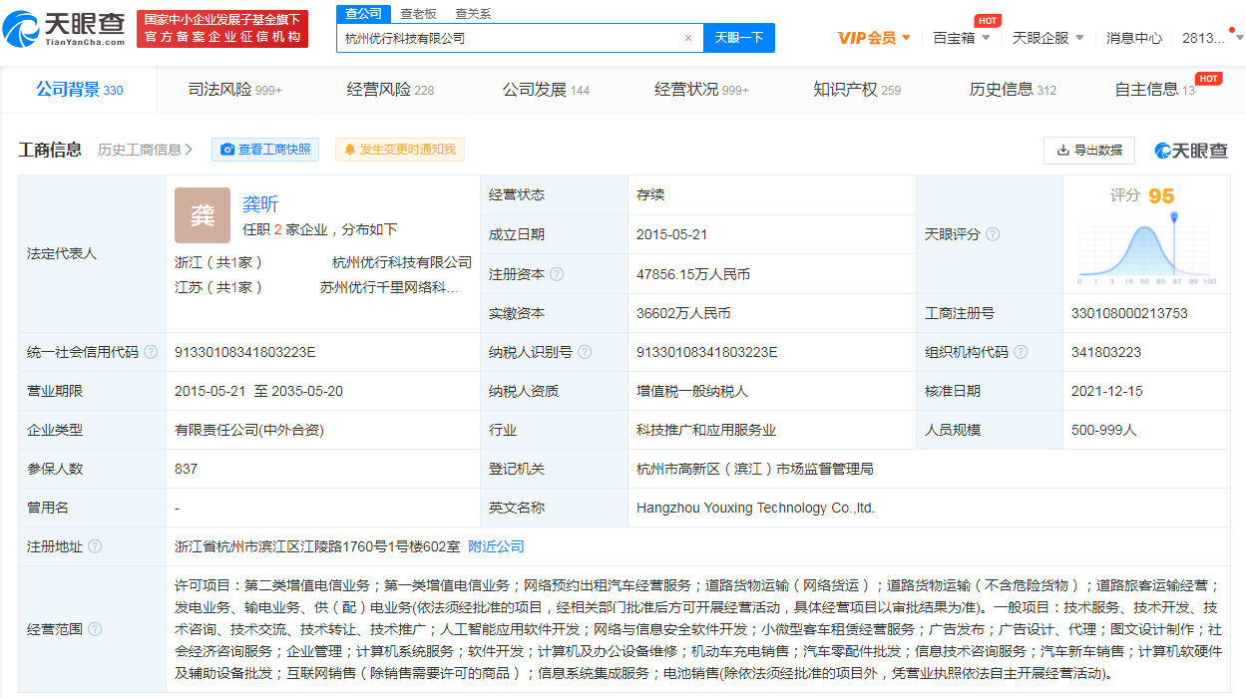Click 查看工商快照 camera button
The height and width of the screenshot is (698, 1246).
265,150
